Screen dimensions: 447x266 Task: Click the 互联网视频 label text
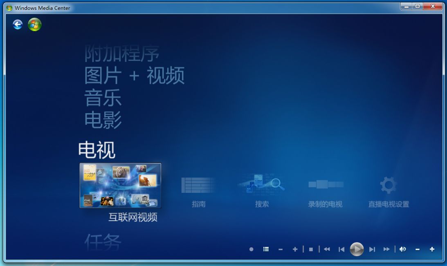(x=133, y=217)
